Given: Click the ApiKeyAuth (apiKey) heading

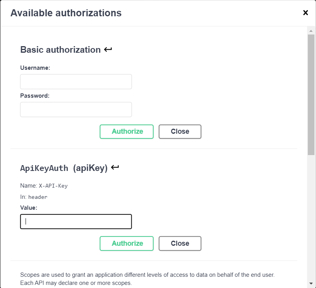Looking at the screenshot, I should (64, 168).
